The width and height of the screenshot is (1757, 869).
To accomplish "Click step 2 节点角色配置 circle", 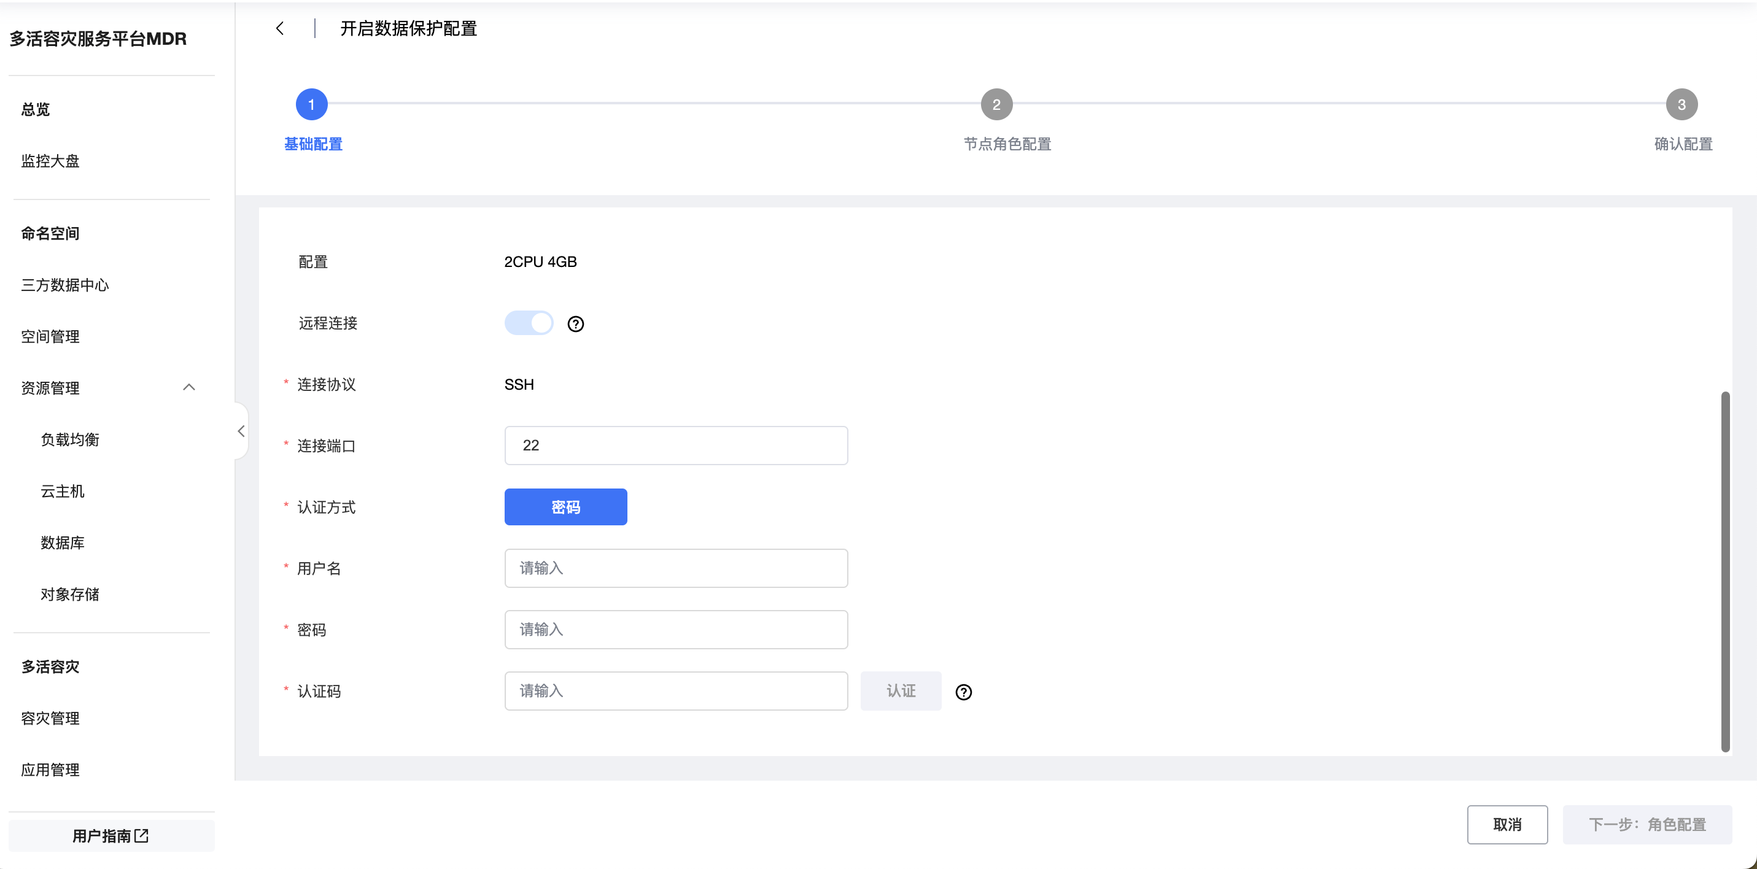I will click(x=996, y=104).
